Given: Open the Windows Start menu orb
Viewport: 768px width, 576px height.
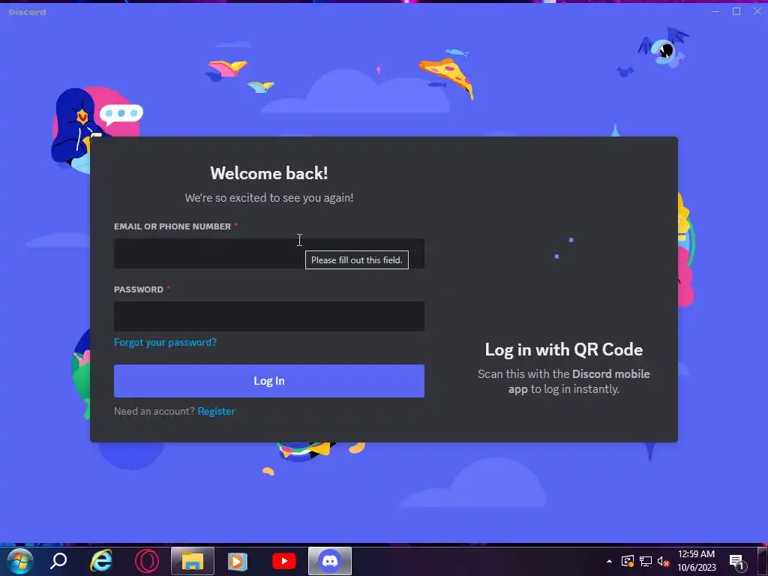Looking at the screenshot, I should pos(19,561).
